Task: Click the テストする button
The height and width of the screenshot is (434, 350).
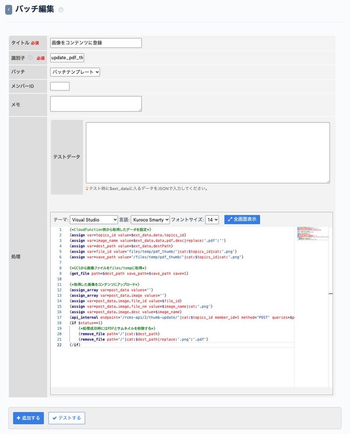Action: coord(66,418)
